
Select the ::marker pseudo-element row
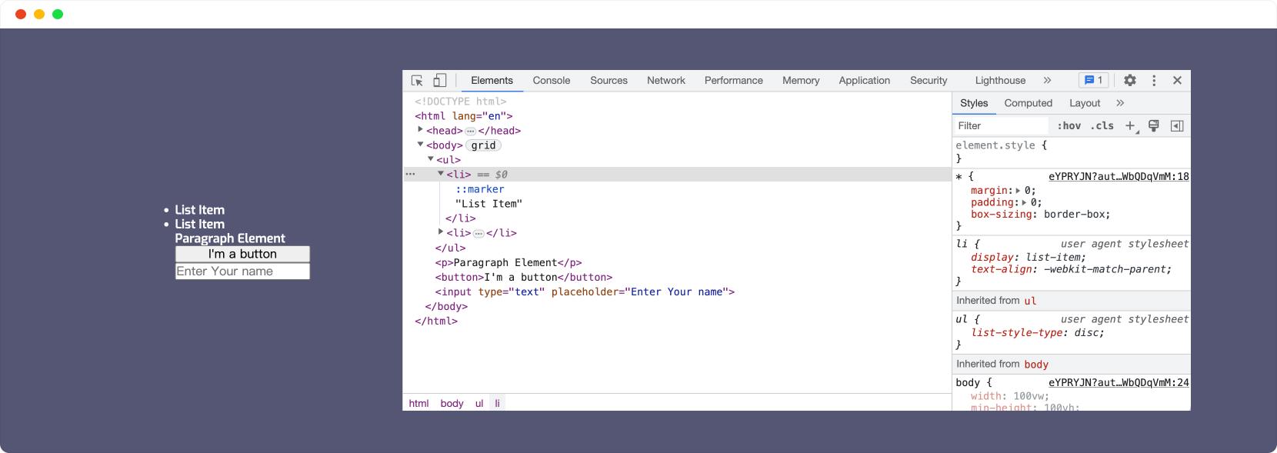pyautogui.click(x=480, y=189)
